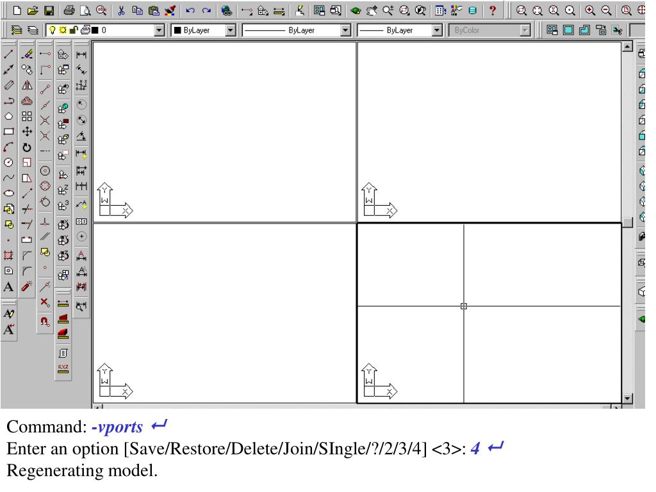The height and width of the screenshot is (492, 656).
Task: Click the Distance inquiry ruler icon
Action: (x=63, y=303)
